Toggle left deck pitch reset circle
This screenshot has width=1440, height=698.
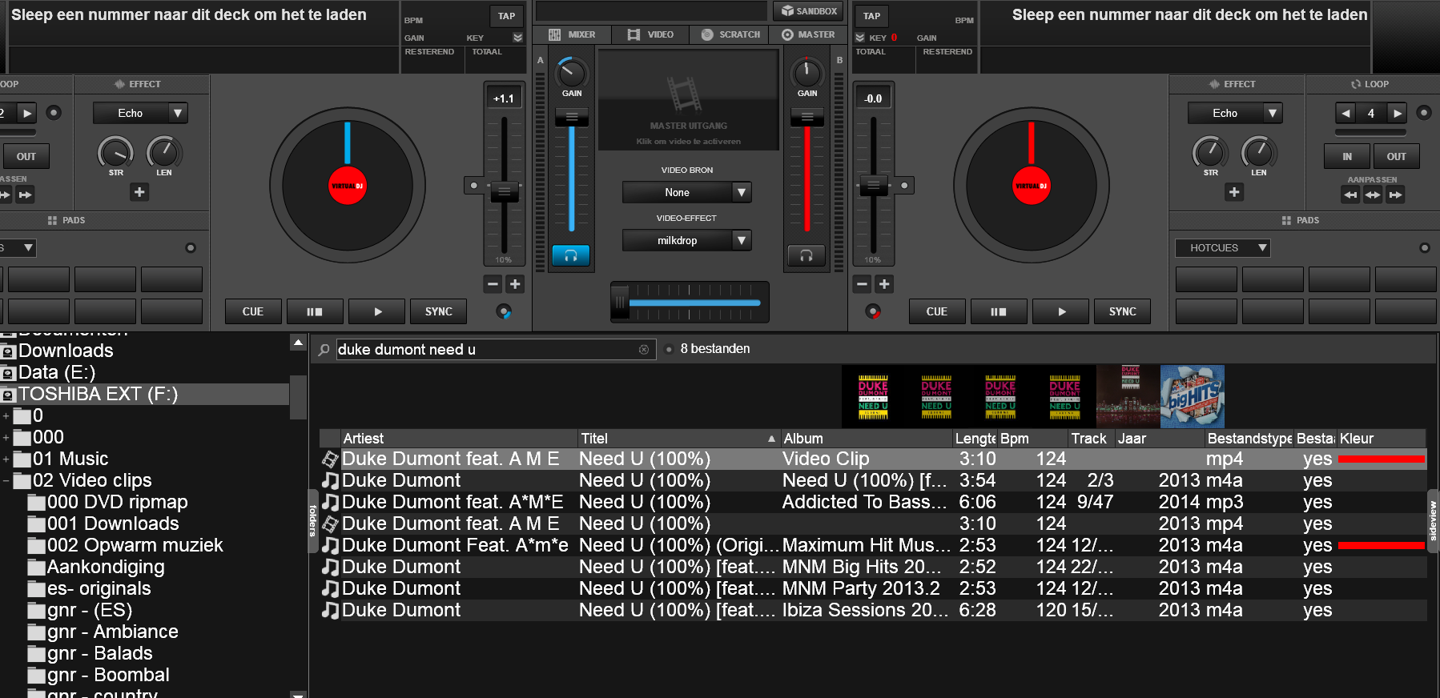tap(474, 186)
